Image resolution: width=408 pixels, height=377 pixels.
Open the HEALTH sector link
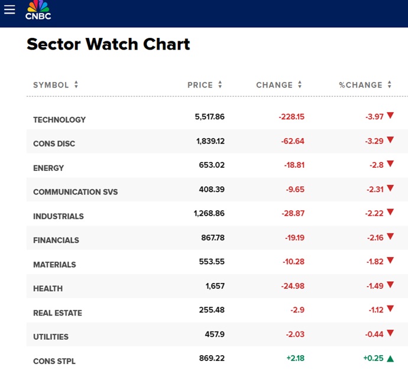pyautogui.click(x=47, y=289)
